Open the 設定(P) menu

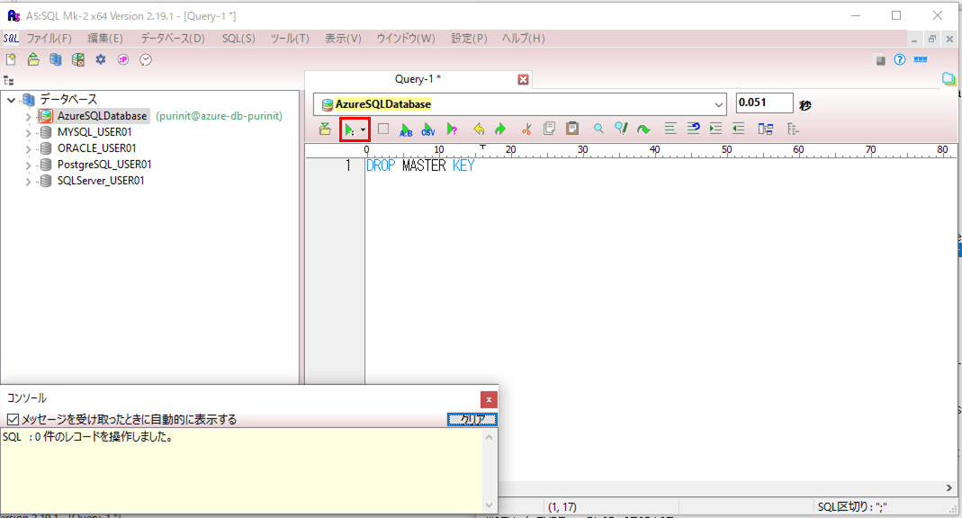pyautogui.click(x=470, y=38)
